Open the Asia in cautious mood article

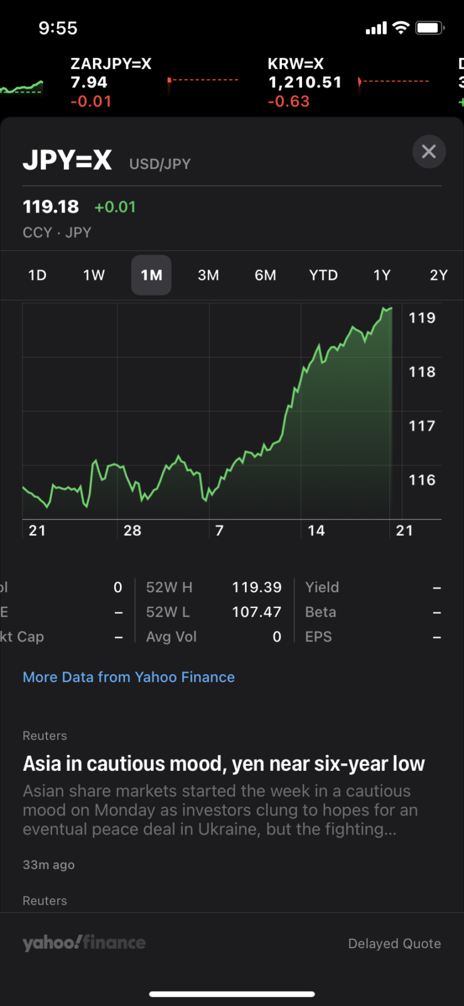(224, 764)
